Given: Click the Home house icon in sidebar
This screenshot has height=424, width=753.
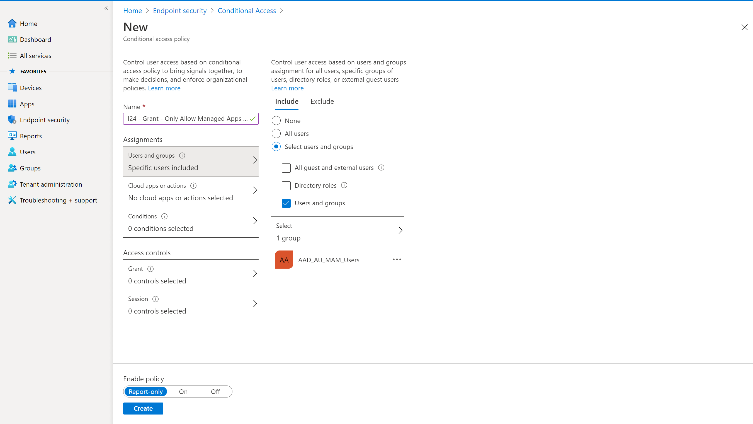Looking at the screenshot, I should click(12, 23).
